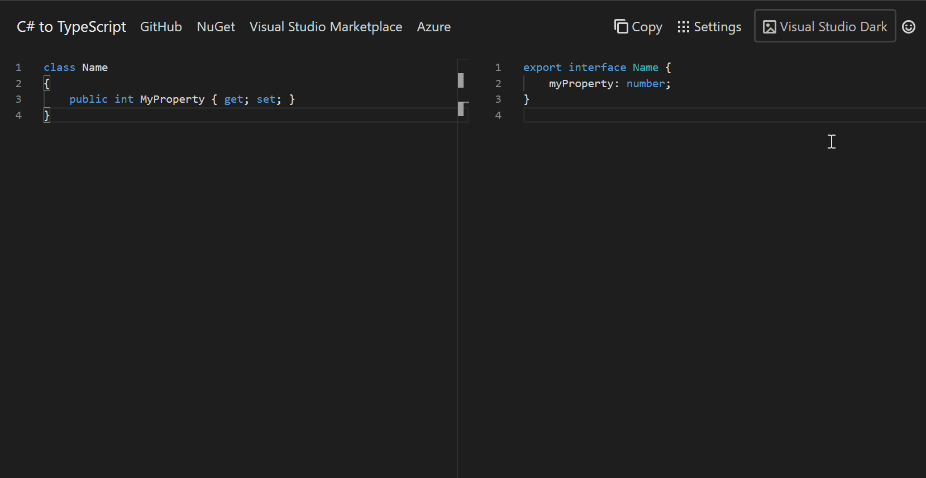Click the Copy icon in the toolbar

[621, 26]
